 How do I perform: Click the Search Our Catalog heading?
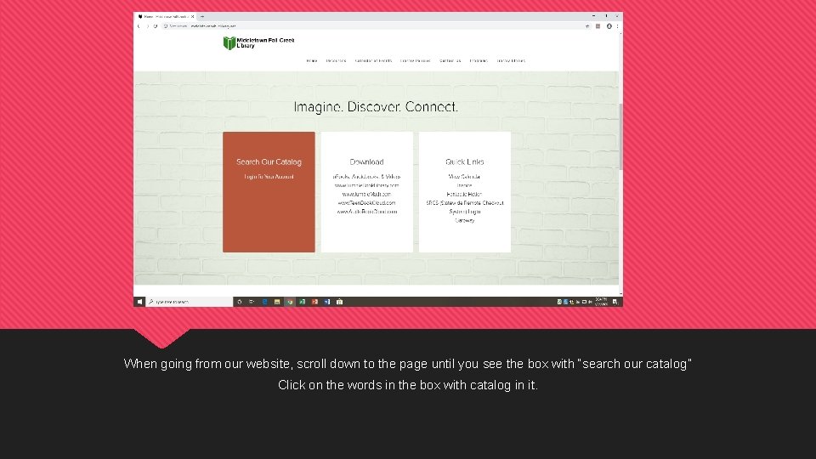click(x=269, y=161)
